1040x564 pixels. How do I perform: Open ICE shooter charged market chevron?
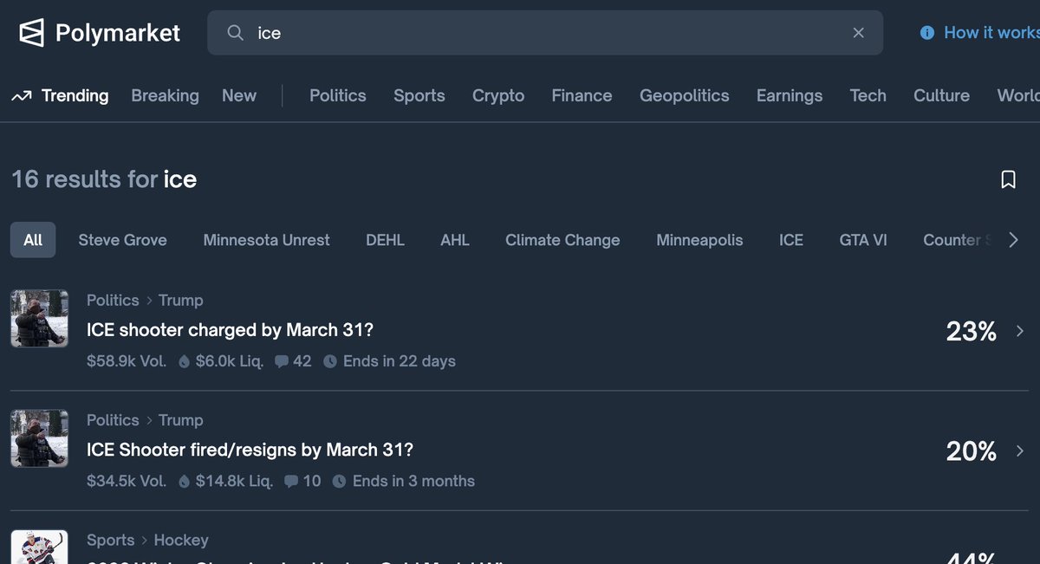click(x=1020, y=331)
